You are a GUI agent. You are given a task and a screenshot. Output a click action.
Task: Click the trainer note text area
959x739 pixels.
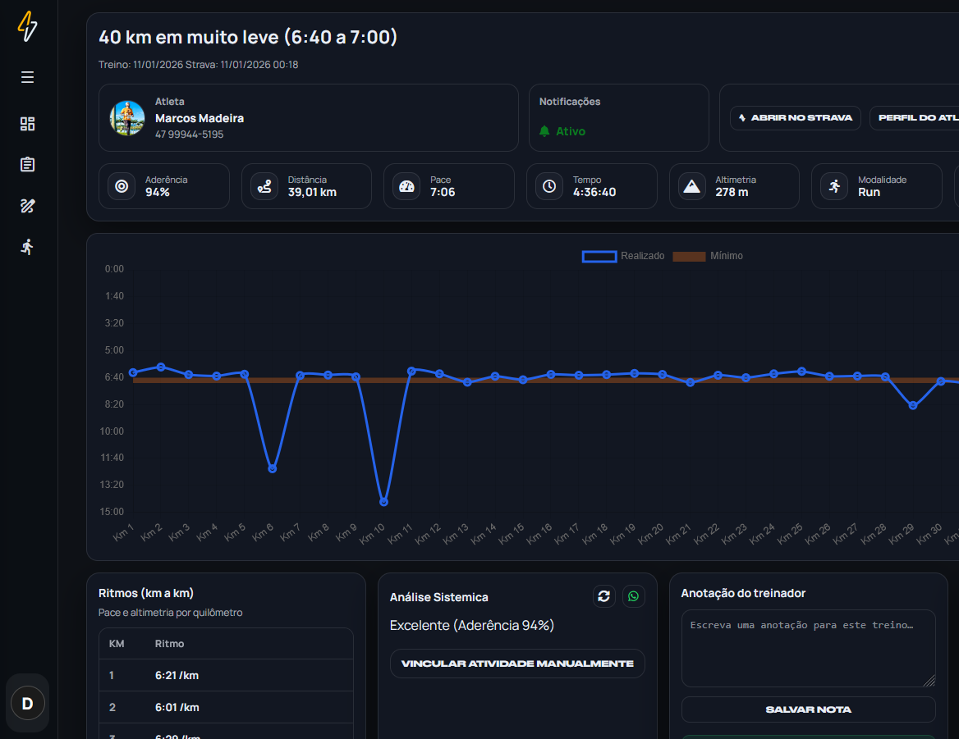(808, 648)
